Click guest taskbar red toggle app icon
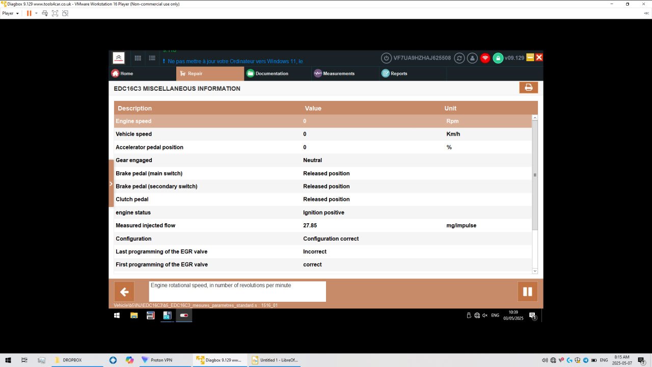Image resolution: width=652 pixels, height=367 pixels. click(x=184, y=316)
